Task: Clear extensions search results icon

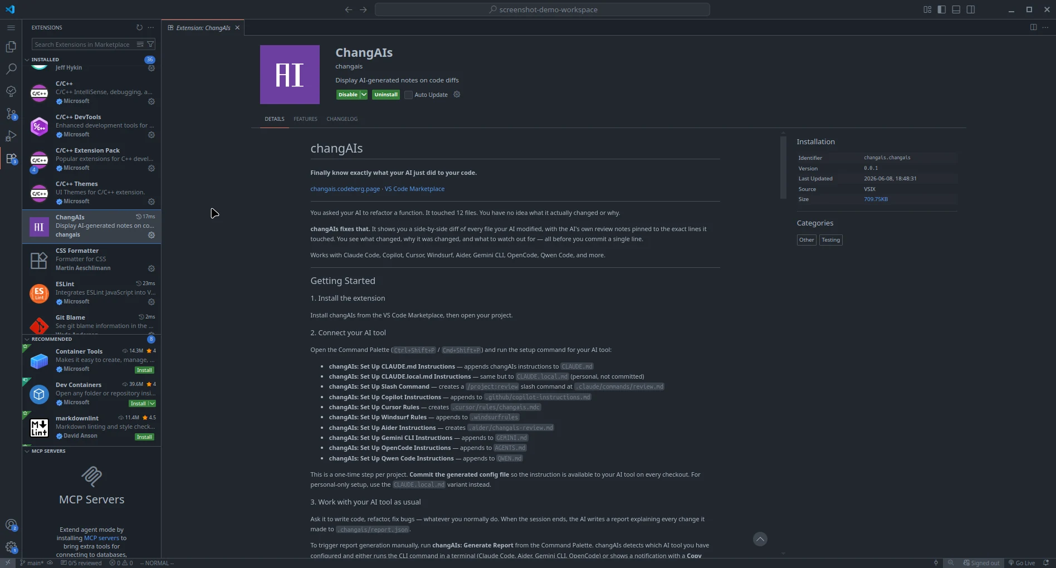Action: tap(140, 45)
